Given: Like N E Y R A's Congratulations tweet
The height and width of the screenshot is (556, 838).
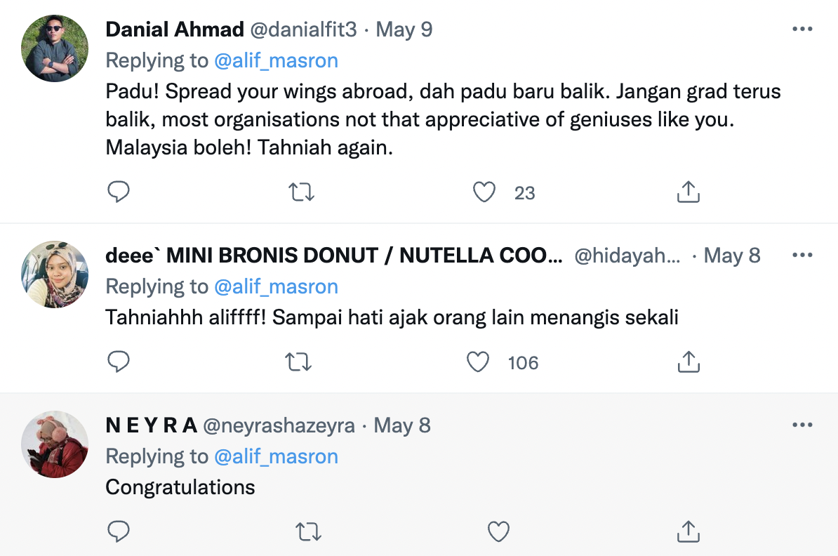Looking at the screenshot, I should tap(498, 532).
